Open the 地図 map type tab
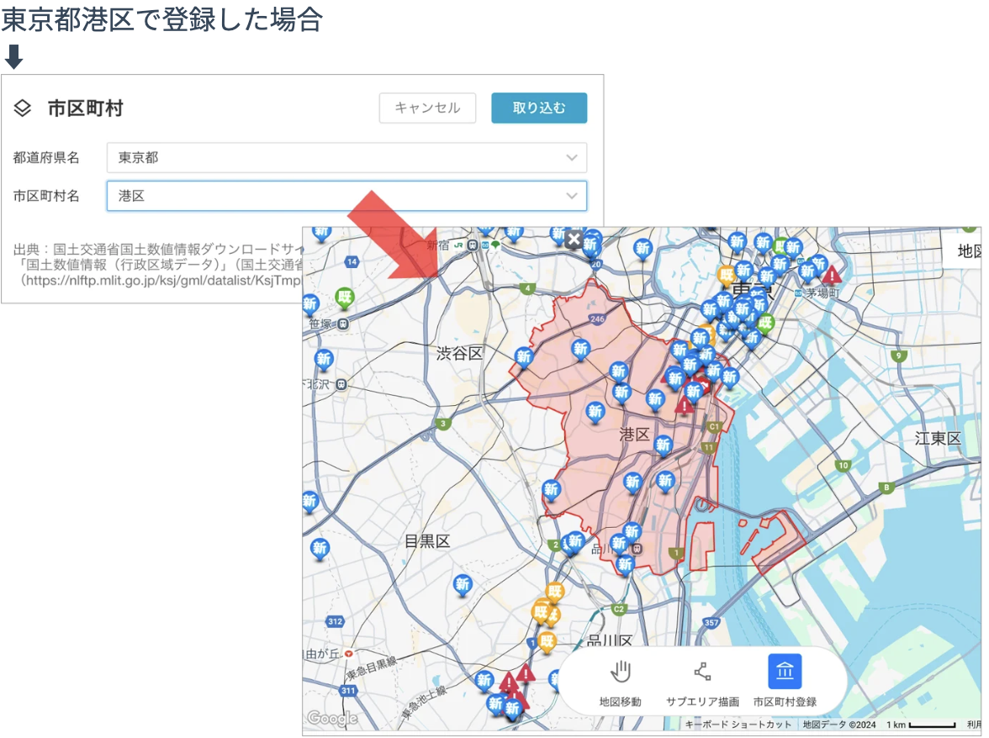 pos(965,250)
